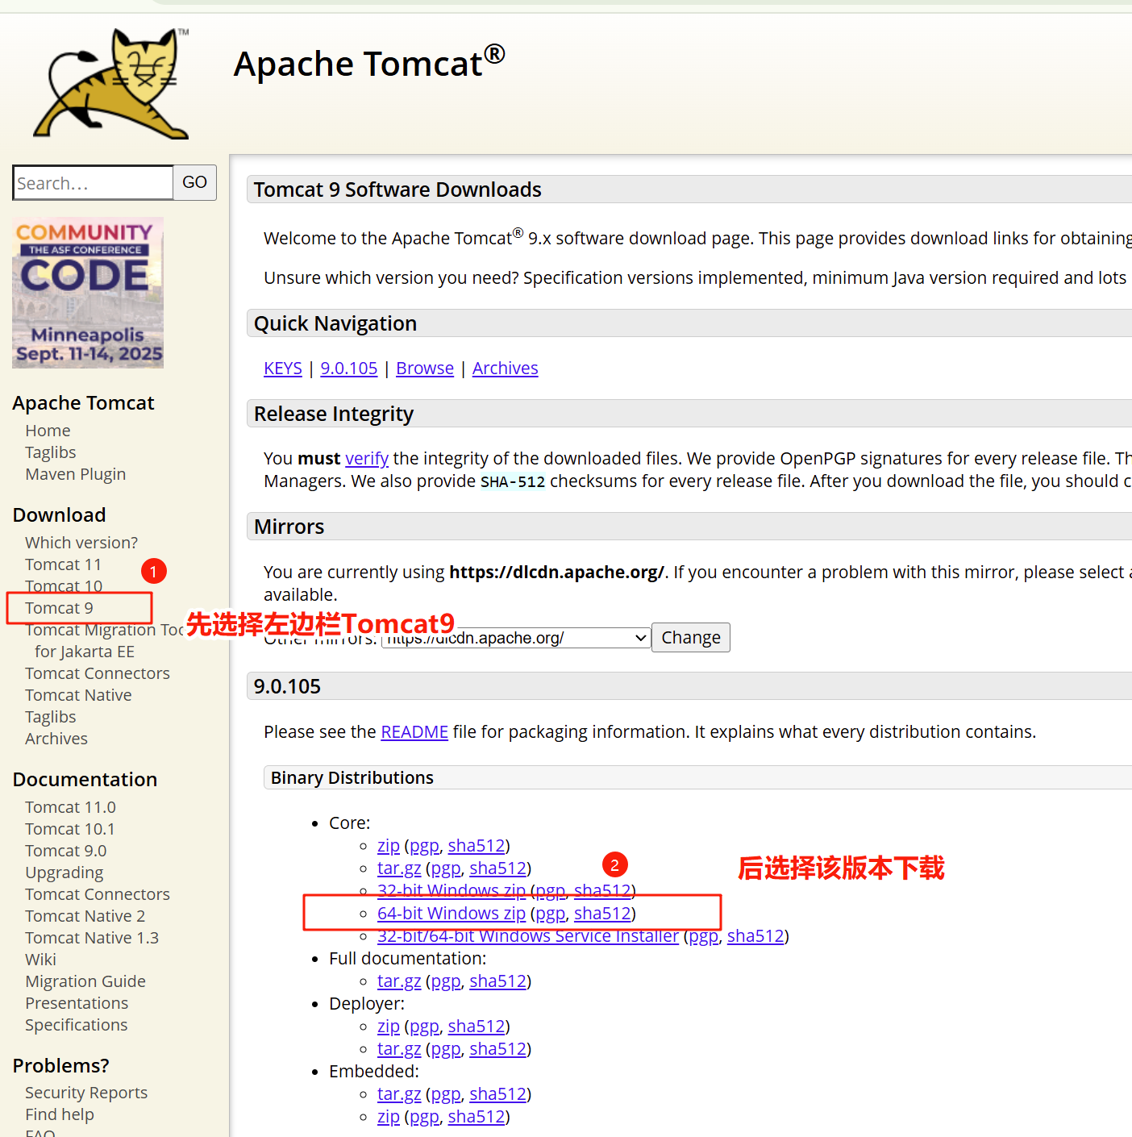The height and width of the screenshot is (1137, 1132).
Task: Open the README file link
Action: tap(414, 732)
